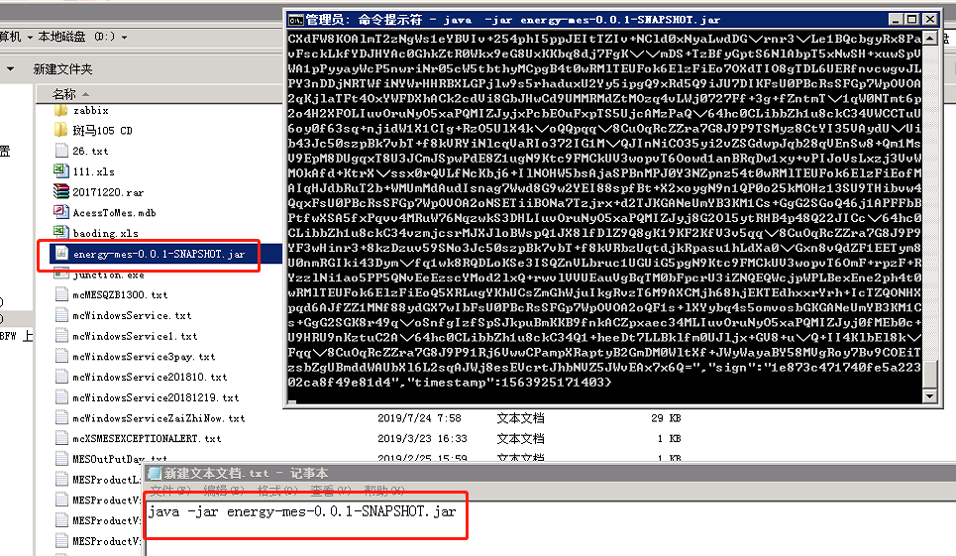Click the 29 KB file size
956x556 pixels.
pyautogui.click(x=666, y=418)
